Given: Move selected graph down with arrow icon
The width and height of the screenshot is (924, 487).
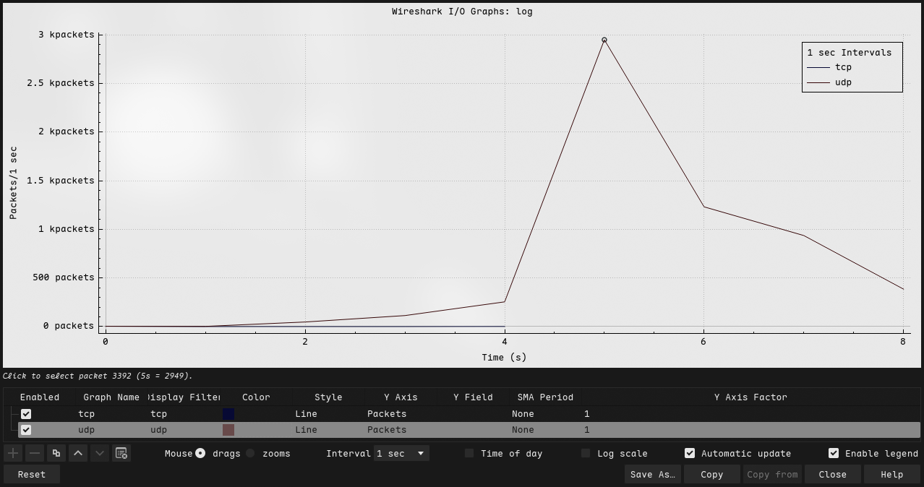Looking at the screenshot, I should click(100, 453).
